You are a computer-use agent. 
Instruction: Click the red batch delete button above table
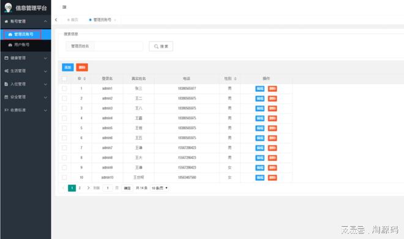[x=82, y=67]
